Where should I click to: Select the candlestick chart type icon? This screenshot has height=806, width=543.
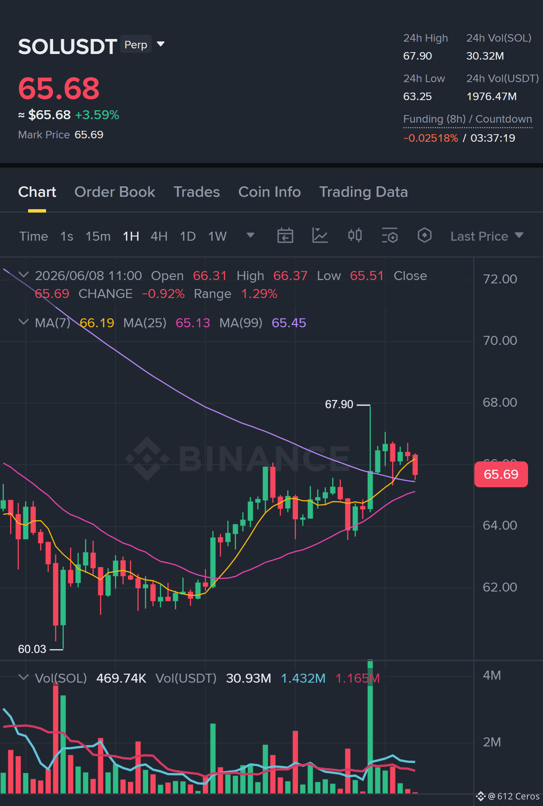point(355,236)
